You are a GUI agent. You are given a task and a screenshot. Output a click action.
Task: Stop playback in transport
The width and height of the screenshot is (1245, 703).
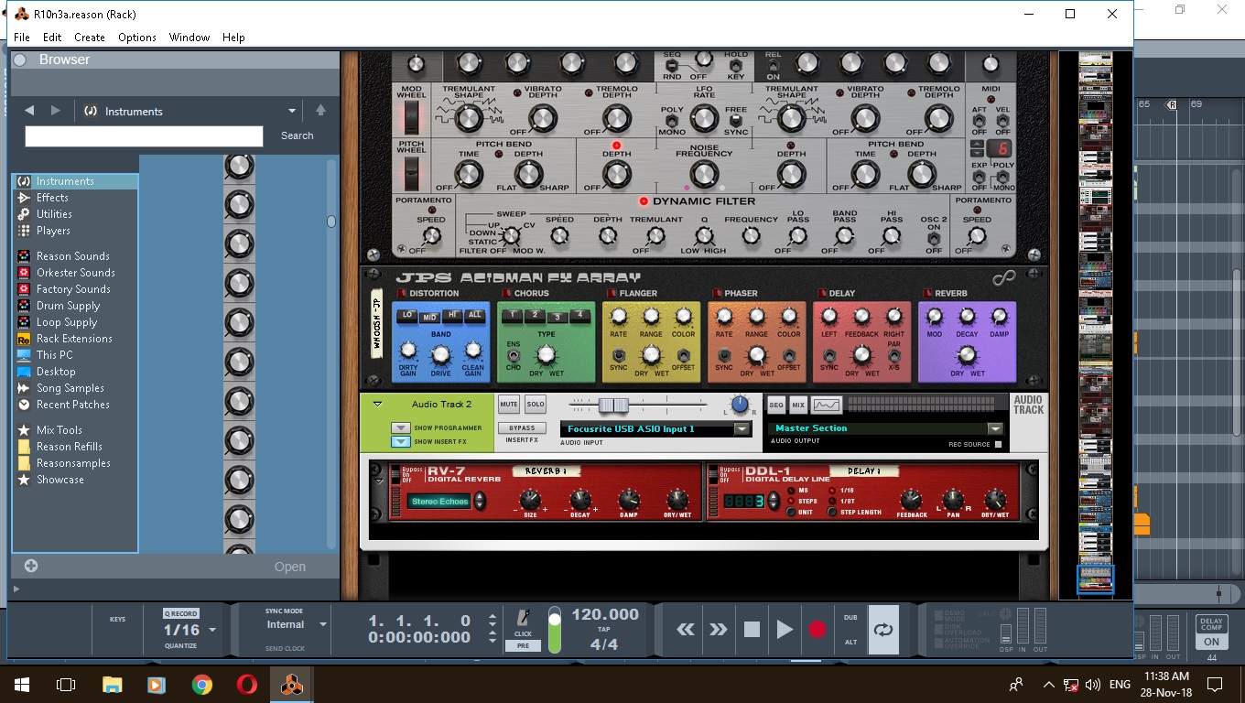752,630
